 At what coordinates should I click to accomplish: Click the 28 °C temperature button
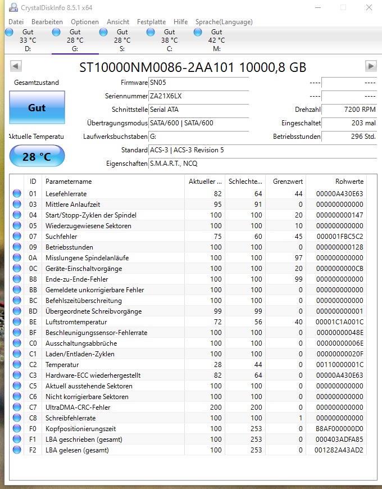[x=37, y=156]
